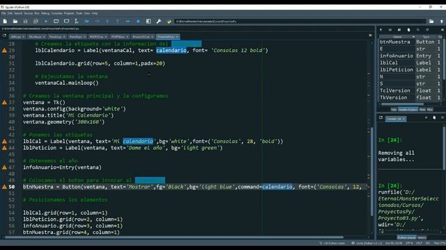Image resolution: width=446 pixels, height=250 pixels.
Task: Click the highlighted calendario word on line 29
Action: (171, 51)
